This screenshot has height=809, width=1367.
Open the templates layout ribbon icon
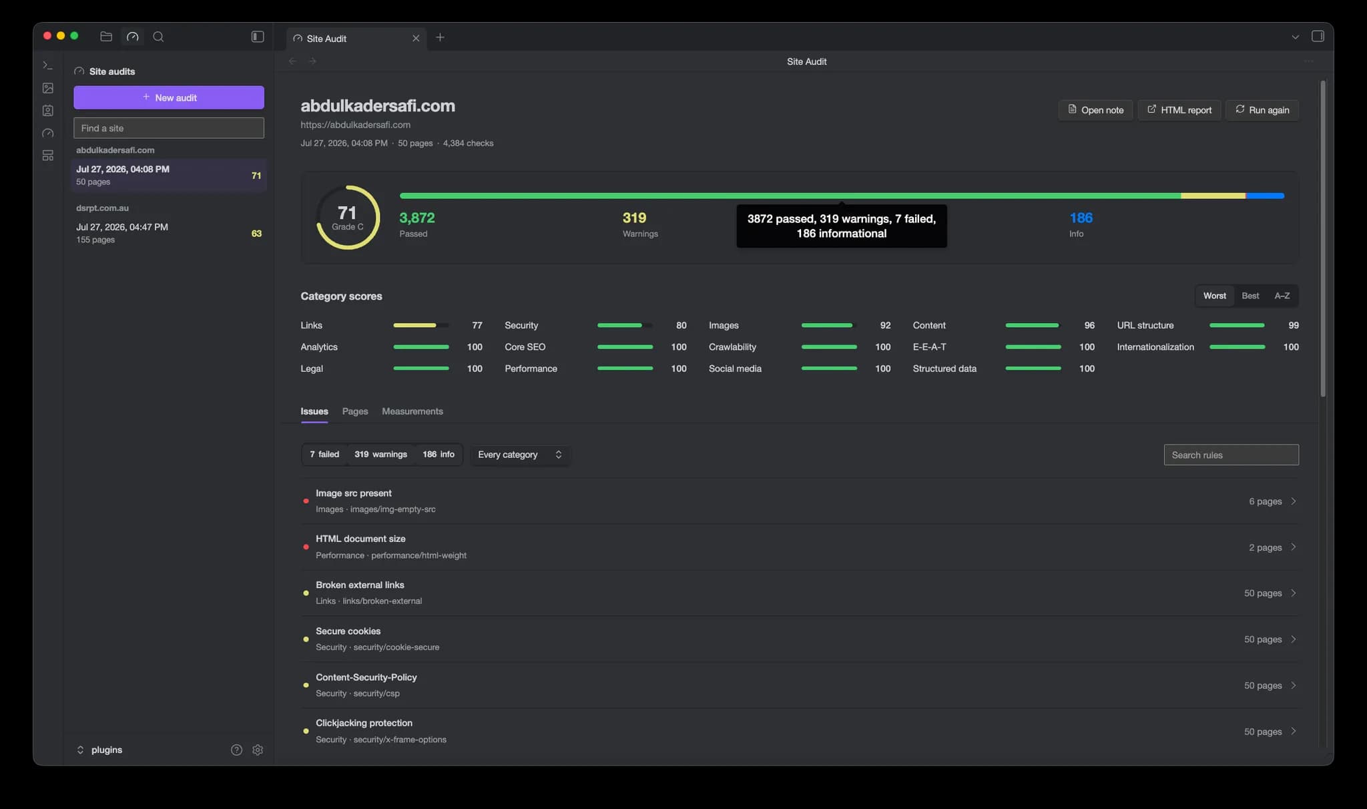pyautogui.click(x=47, y=156)
